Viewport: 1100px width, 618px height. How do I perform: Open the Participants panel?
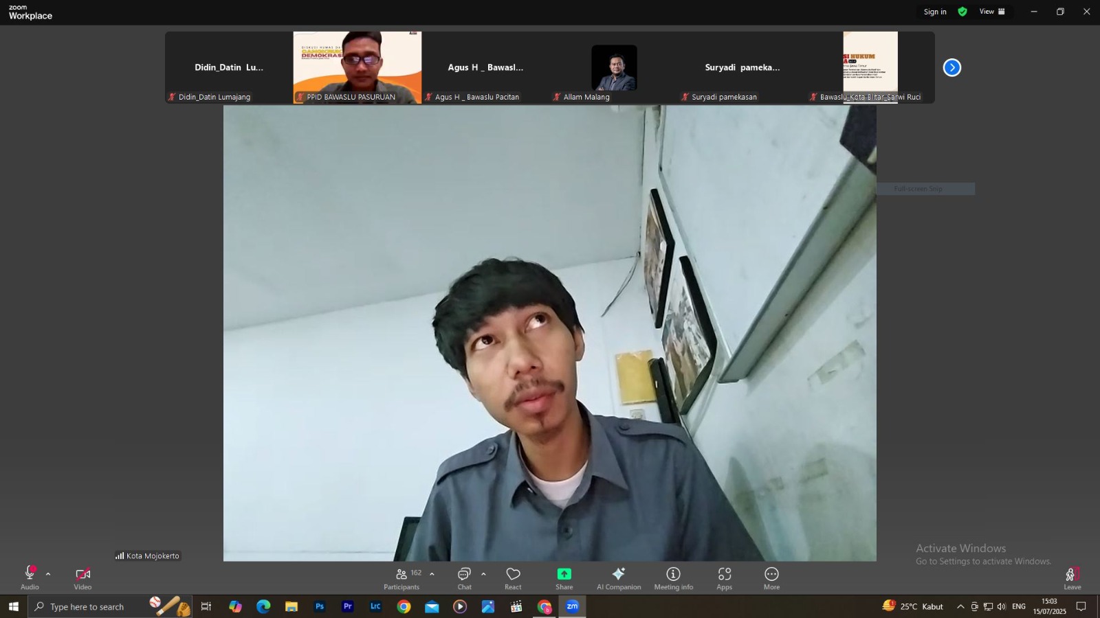tap(401, 578)
